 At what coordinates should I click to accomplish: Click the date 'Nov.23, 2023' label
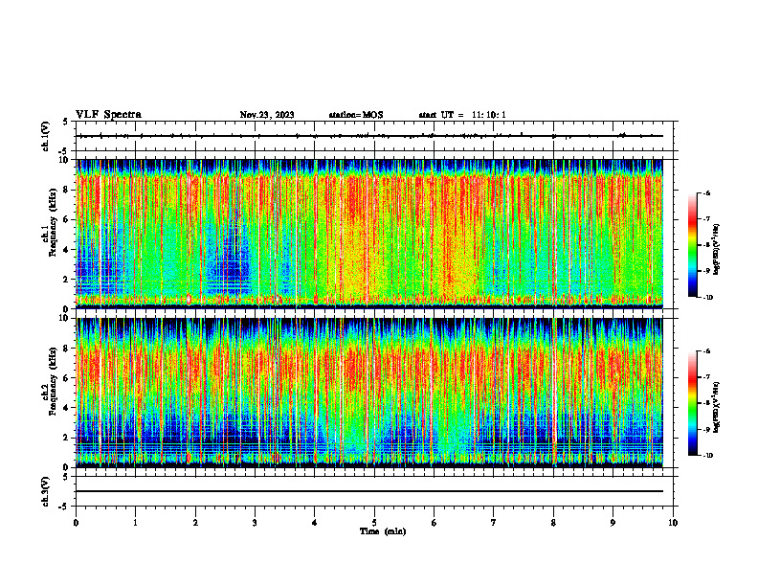[x=267, y=115]
